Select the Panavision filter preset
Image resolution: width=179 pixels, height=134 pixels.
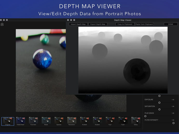click(x=72, y=121)
